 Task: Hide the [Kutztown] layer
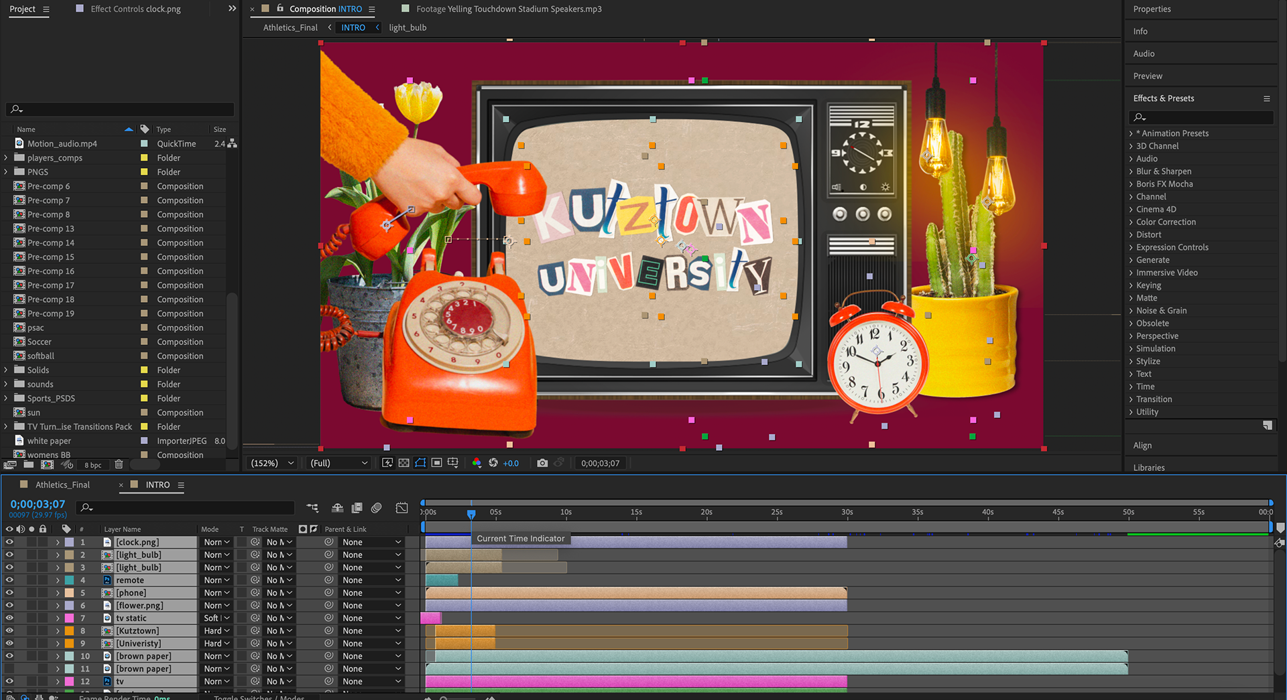9,631
